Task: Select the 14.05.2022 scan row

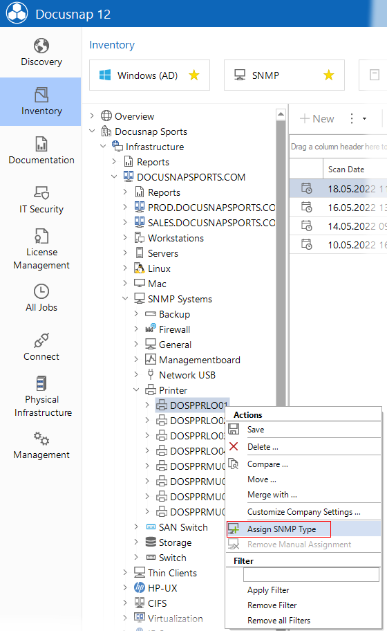Action: [338, 226]
